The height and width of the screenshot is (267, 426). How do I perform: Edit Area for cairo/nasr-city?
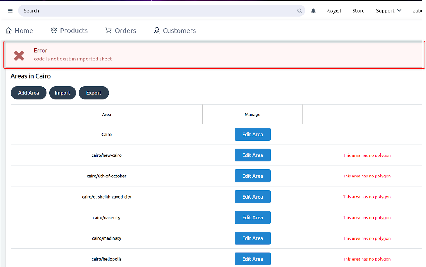click(x=252, y=217)
